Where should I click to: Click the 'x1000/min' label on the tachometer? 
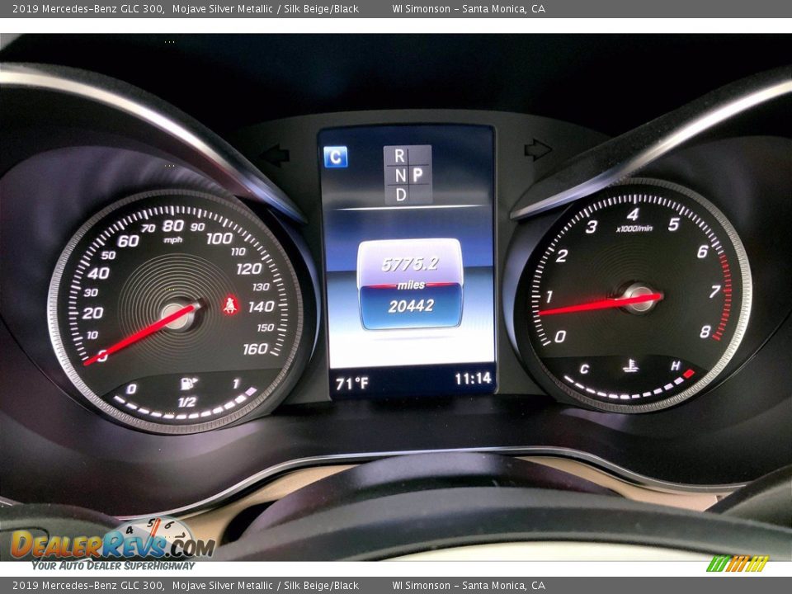[x=634, y=229]
